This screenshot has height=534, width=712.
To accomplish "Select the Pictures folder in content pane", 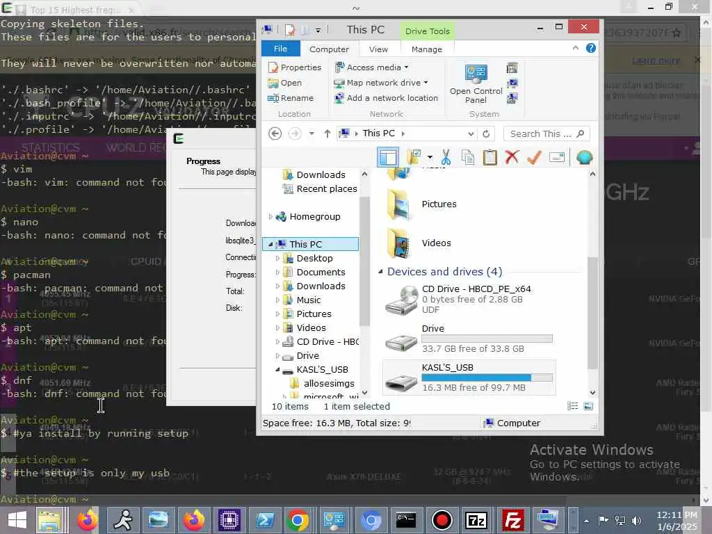I will 421,204.
